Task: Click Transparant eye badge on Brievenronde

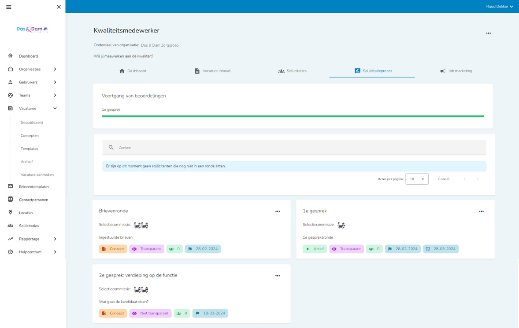Action: (x=147, y=249)
